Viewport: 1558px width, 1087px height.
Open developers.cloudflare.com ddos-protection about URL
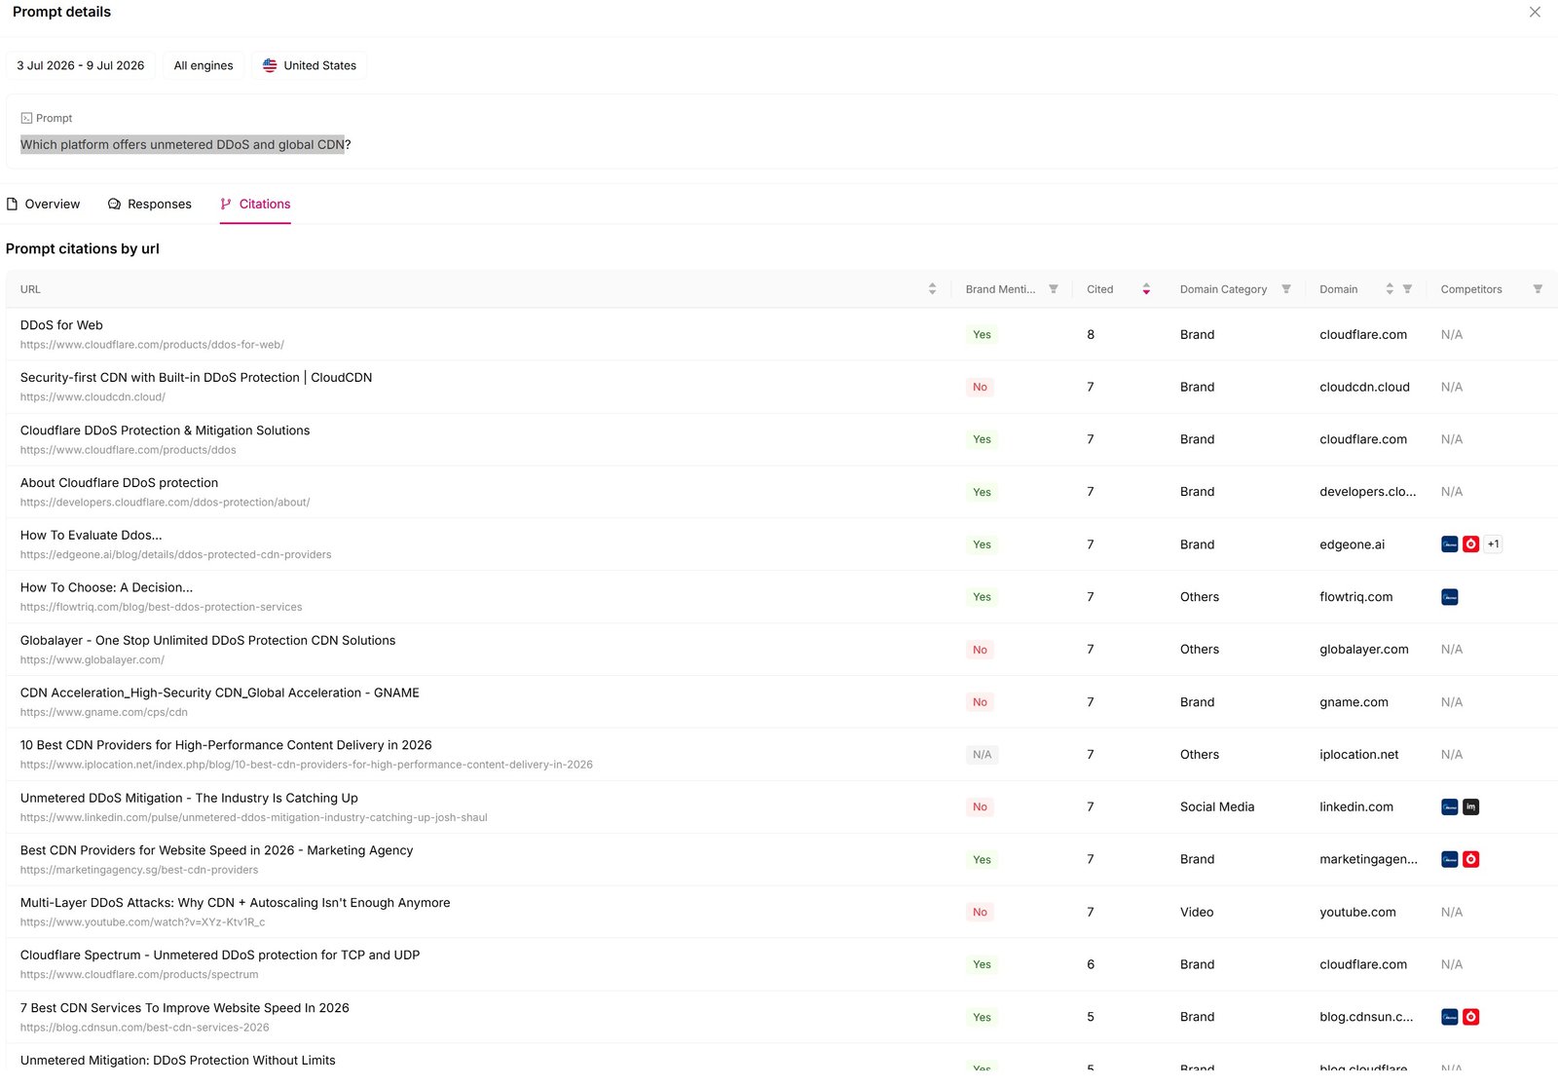[x=165, y=503]
